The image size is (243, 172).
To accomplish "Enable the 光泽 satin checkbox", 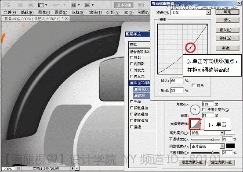I will click(x=131, y=102).
